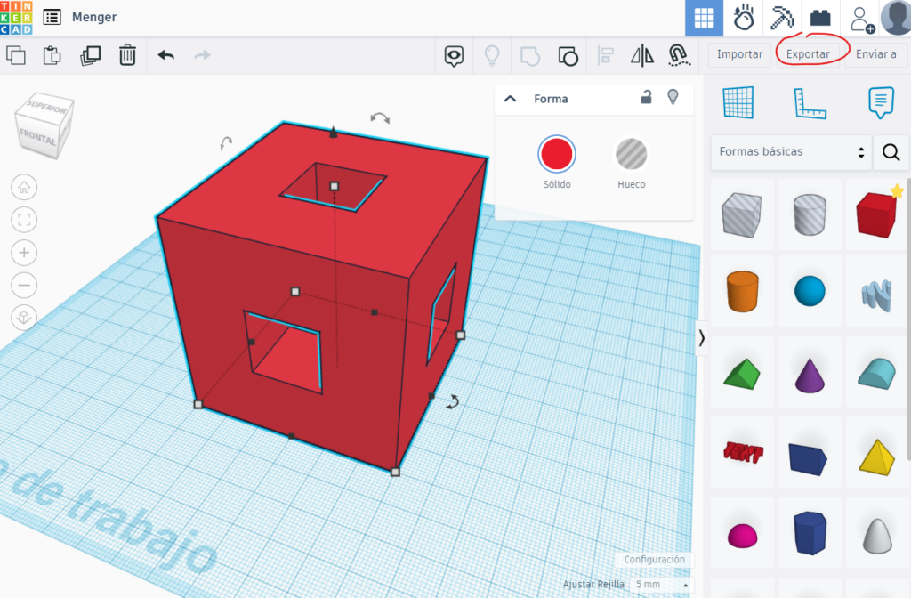Click the Show all lightbulb icon in toolbar
Image resolution: width=911 pixels, height=598 pixels.
(x=492, y=56)
